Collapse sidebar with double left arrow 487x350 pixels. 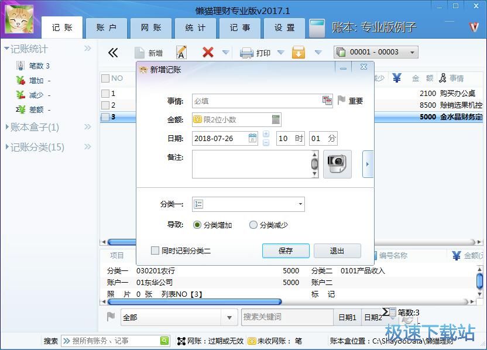(x=113, y=53)
